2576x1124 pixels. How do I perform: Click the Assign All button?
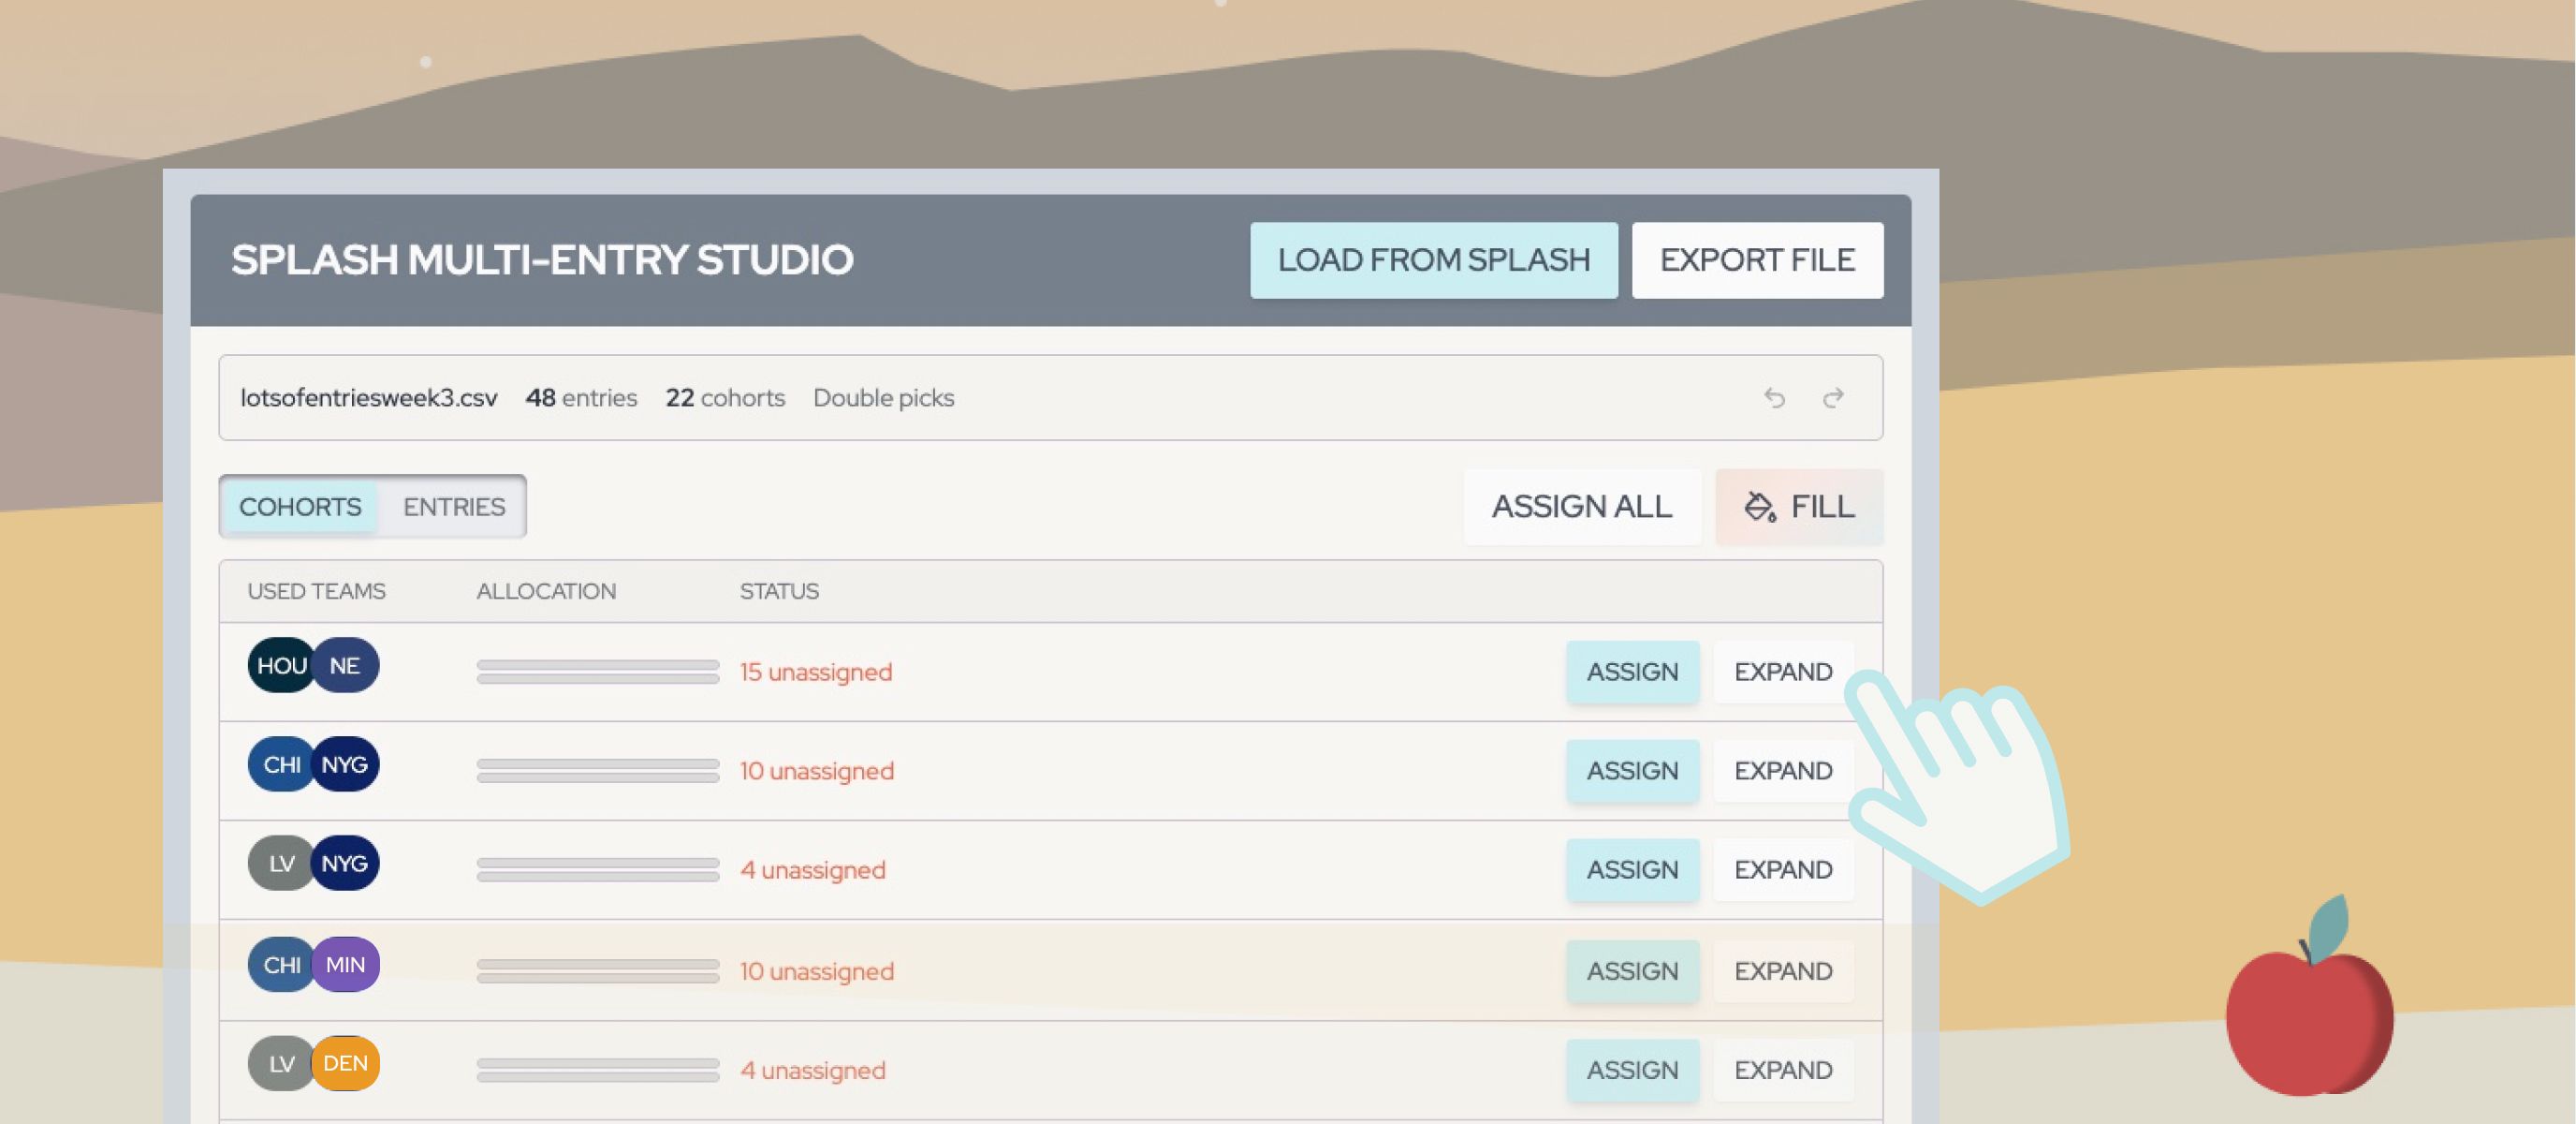click(1582, 507)
